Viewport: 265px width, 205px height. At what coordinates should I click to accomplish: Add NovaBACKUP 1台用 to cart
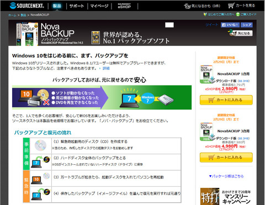pos(226,100)
